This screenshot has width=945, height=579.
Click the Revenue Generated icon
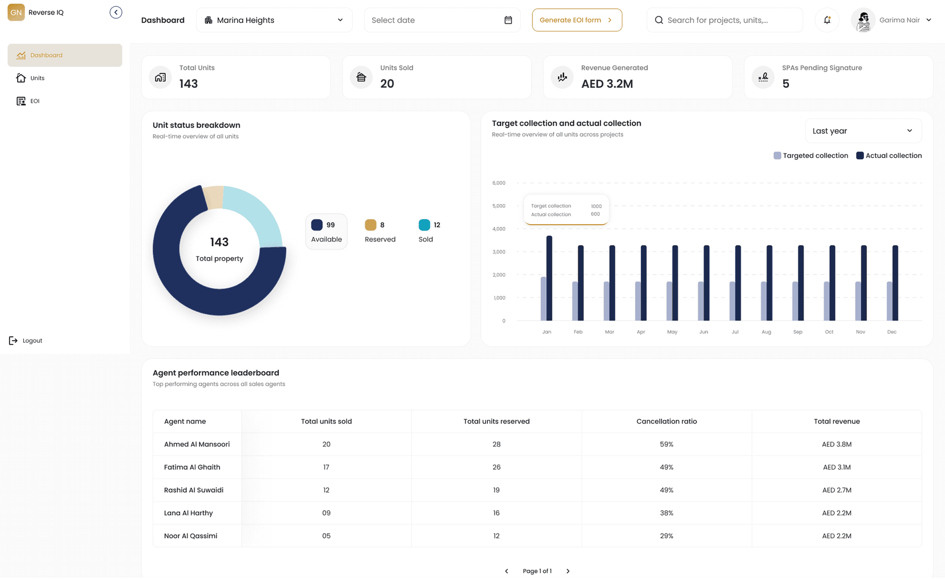562,77
